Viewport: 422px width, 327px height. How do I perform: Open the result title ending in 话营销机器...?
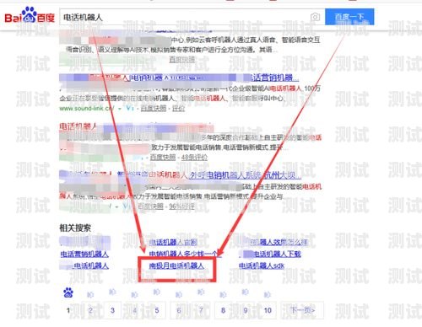pyautogui.click(x=275, y=78)
